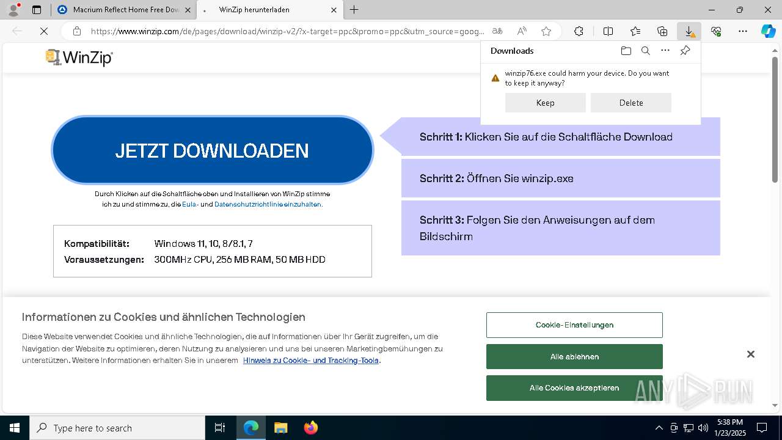This screenshot has width=782, height=440.
Task: Open Cookie-Einstellungen
Action: click(x=574, y=325)
